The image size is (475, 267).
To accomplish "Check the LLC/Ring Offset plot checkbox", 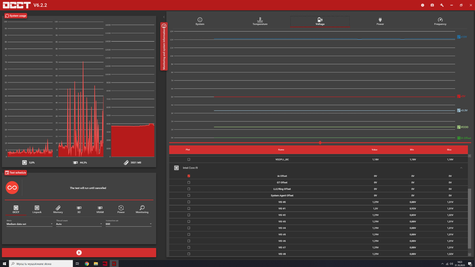I will point(189,189).
